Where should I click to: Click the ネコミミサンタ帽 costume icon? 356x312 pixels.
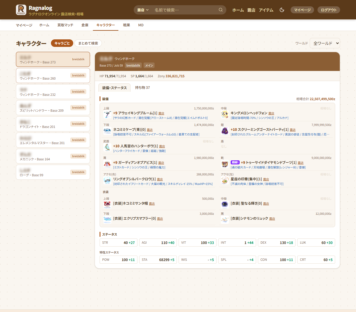point(107,205)
